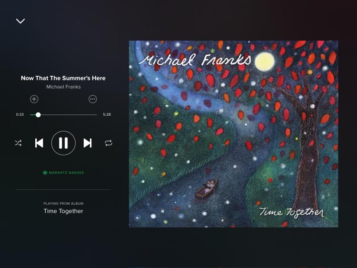Click the song title Now That The Summer's Here
The width and height of the screenshot is (357, 268).
click(63, 78)
